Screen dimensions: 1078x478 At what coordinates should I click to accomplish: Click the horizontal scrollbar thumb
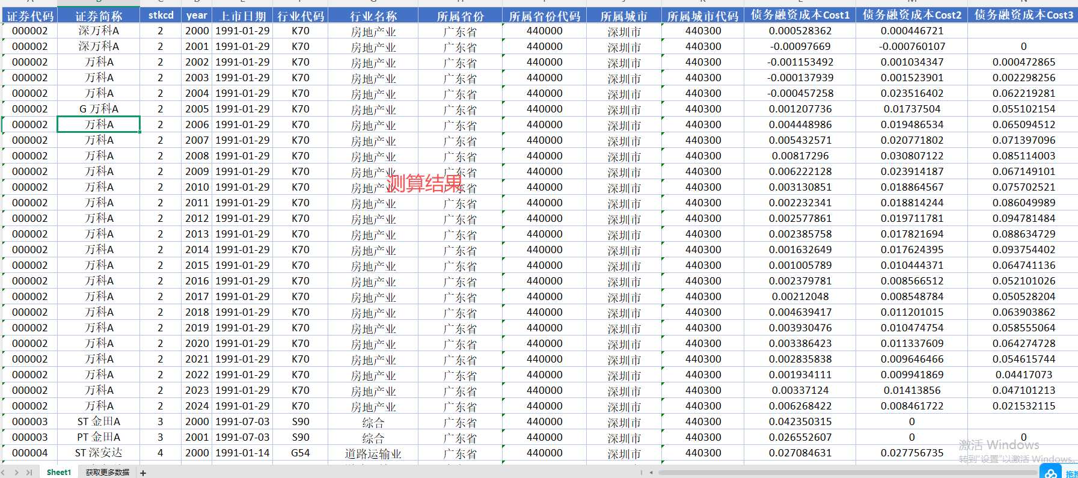coord(848,473)
